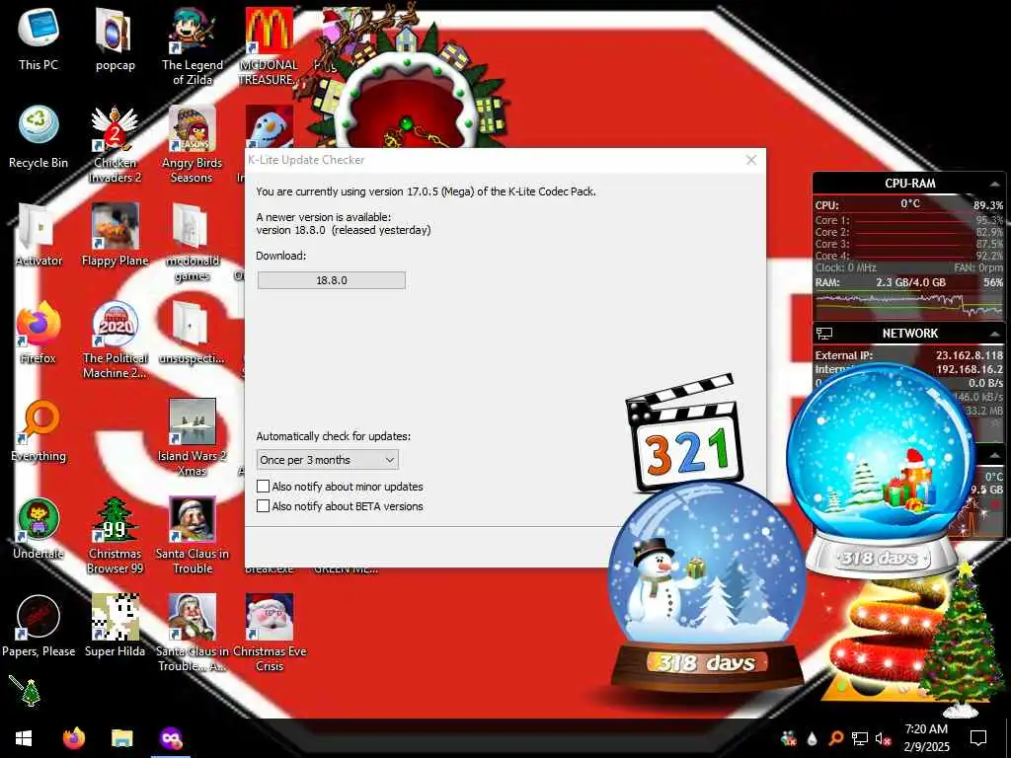
Task: Launch Santa Claus in Trouble shortcut
Action: pos(193,536)
